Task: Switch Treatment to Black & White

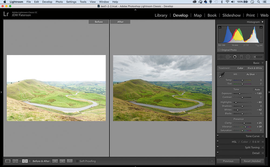Action: tap(254, 68)
